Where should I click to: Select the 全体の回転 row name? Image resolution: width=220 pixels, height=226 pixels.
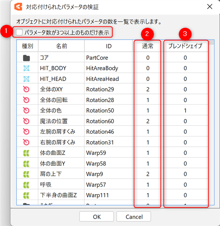54,100
